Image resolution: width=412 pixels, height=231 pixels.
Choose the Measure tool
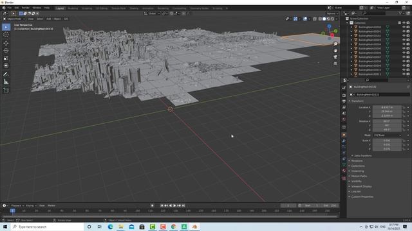(6, 82)
